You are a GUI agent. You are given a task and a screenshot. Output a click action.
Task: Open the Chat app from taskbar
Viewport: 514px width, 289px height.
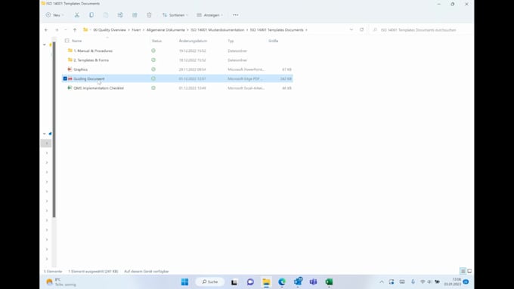[250, 281]
